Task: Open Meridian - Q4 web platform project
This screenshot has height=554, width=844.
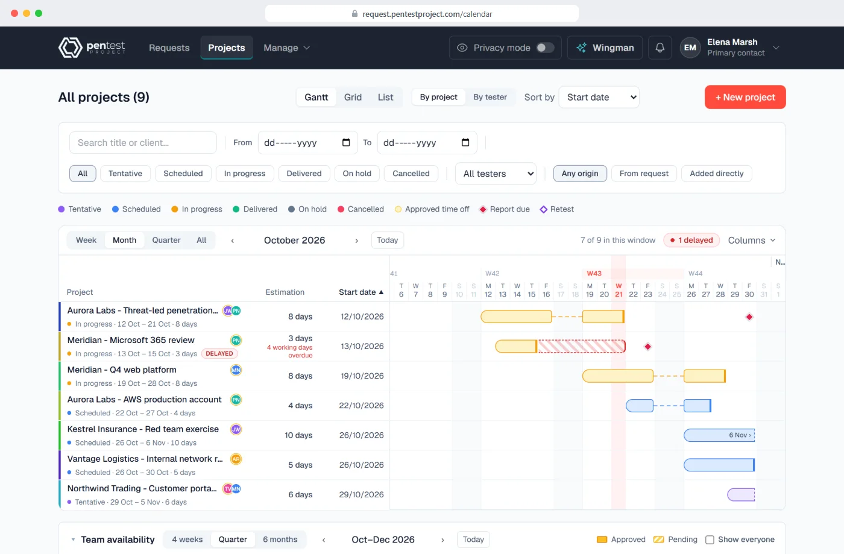Action: pyautogui.click(x=122, y=370)
